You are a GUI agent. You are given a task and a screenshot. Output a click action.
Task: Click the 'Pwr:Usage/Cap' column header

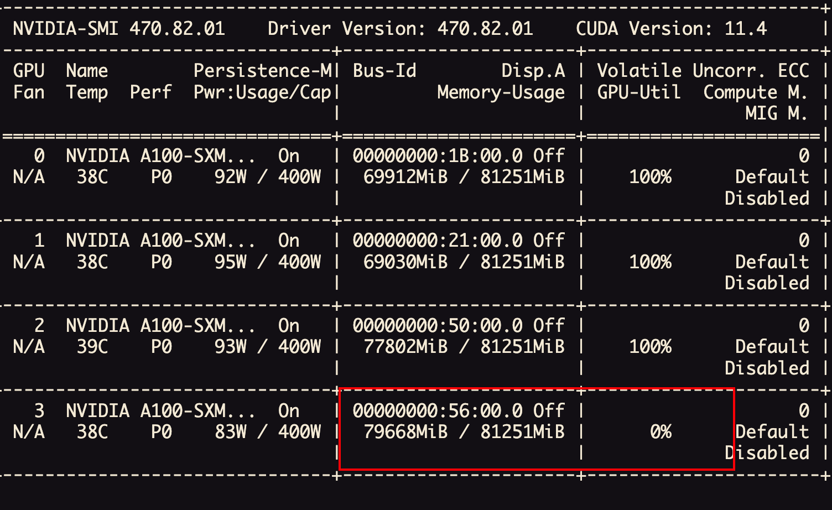[x=263, y=92]
